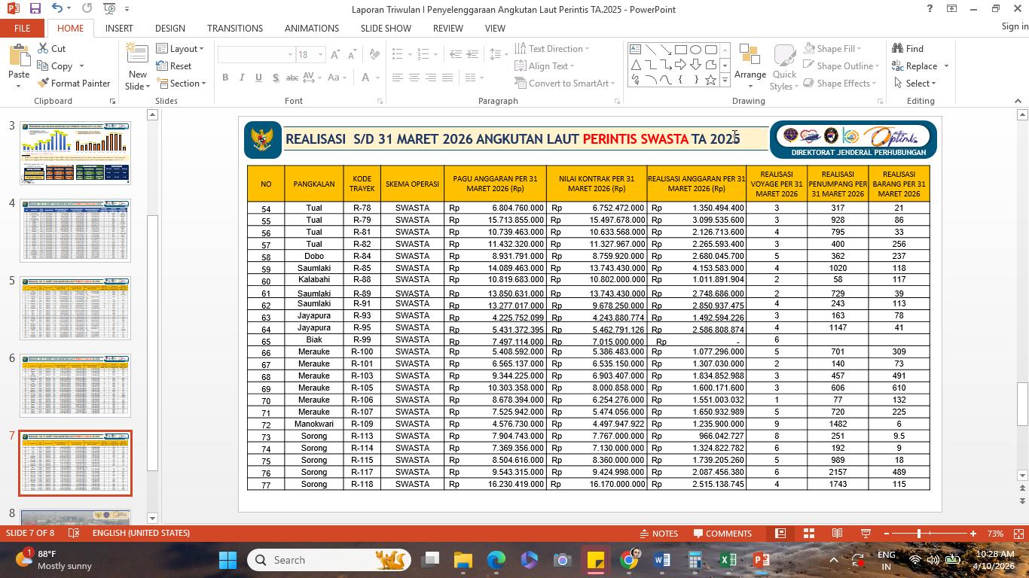This screenshot has width=1029, height=578.
Task: Select slide 6 thumbnail
Action: 75,385
